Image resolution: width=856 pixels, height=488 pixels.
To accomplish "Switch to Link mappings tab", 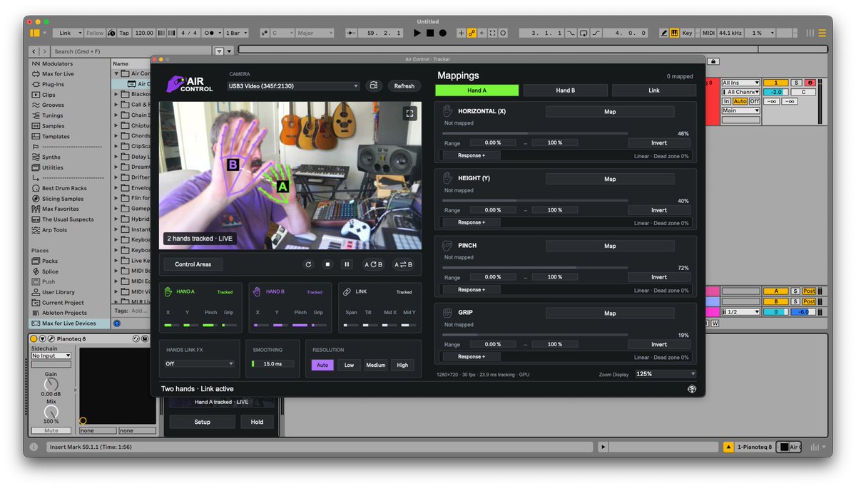I will (x=653, y=90).
